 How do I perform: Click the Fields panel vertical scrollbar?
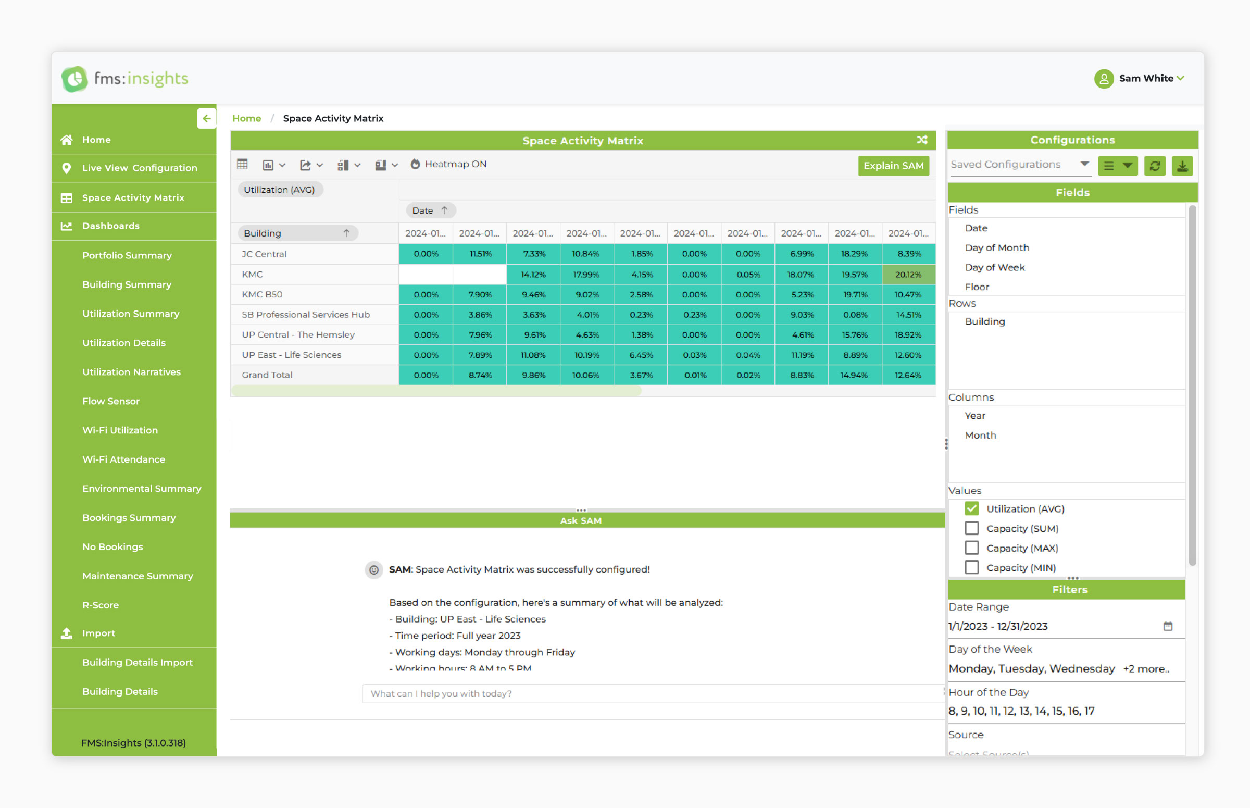click(1192, 386)
